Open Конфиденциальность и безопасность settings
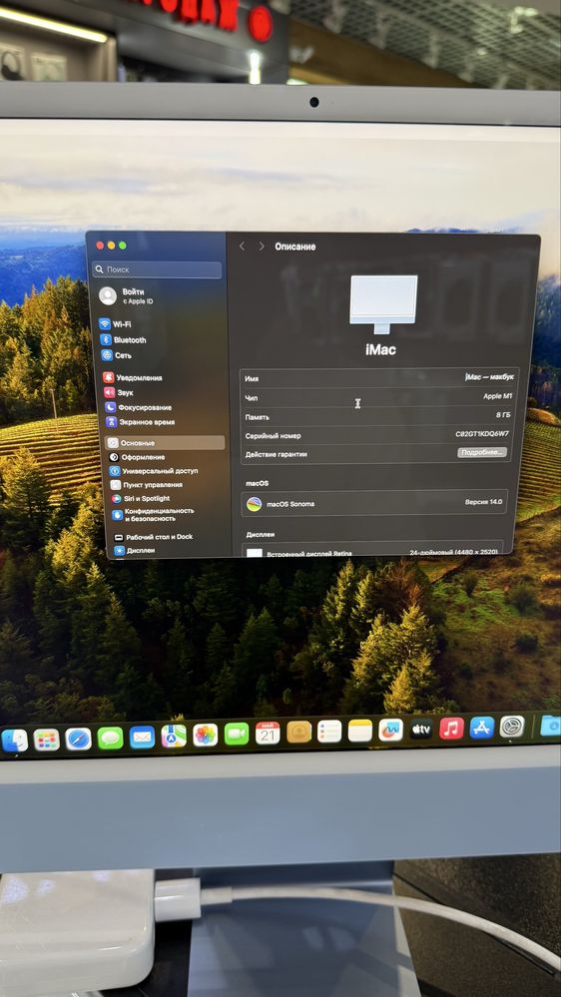Screen dimensions: 561x997 pos(154,514)
